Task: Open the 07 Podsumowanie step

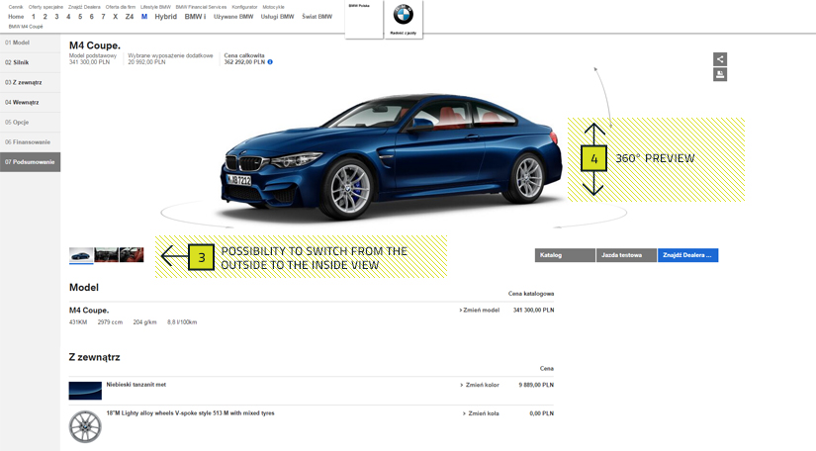Action: pyautogui.click(x=30, y=162)
